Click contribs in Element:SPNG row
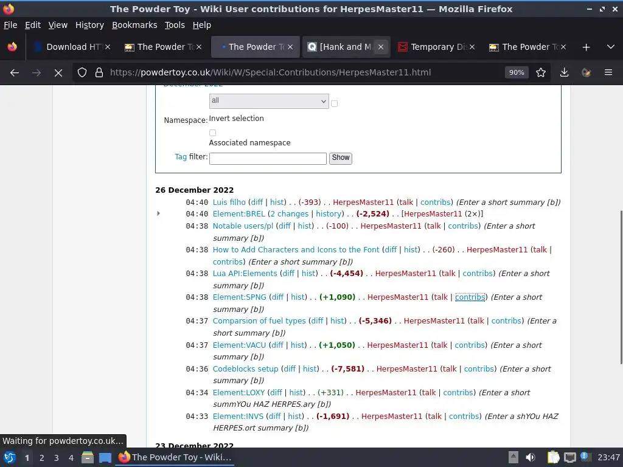 (x=470, y=297)
